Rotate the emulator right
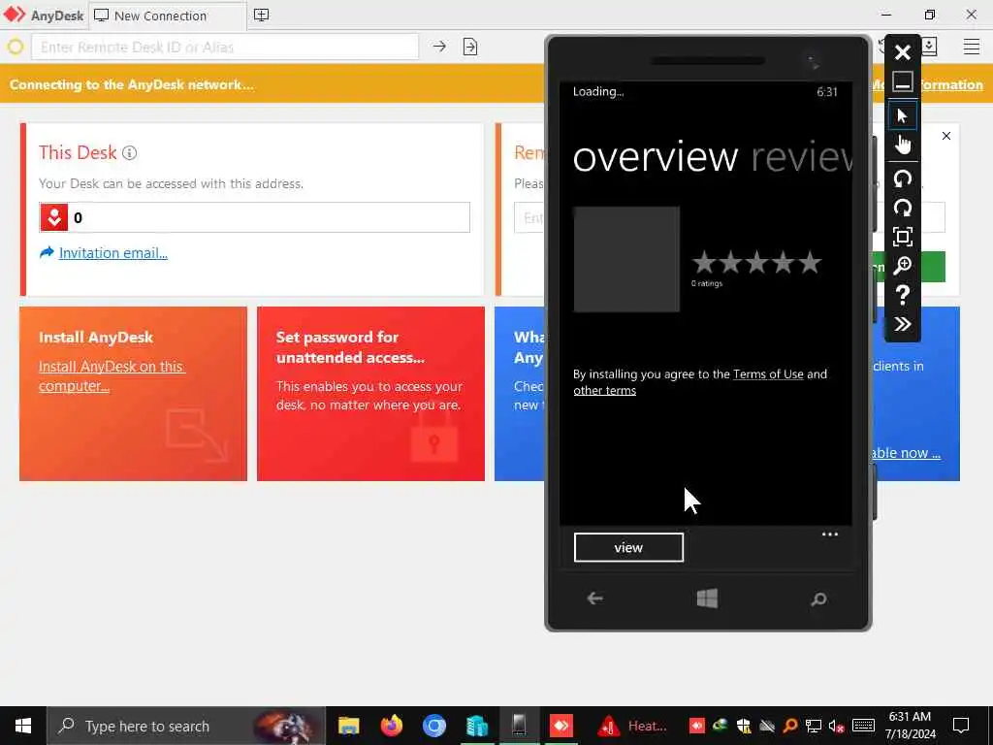The width and height of the screenshot is (993, 745). (903, 208)
